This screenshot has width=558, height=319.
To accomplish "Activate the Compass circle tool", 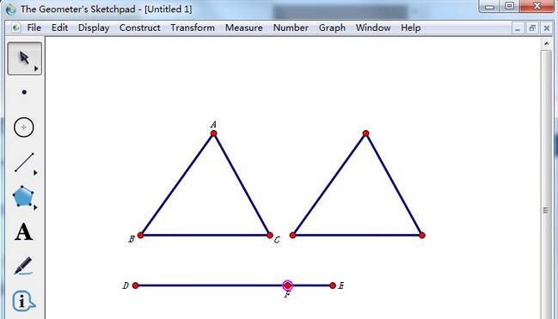I will 24,127.
